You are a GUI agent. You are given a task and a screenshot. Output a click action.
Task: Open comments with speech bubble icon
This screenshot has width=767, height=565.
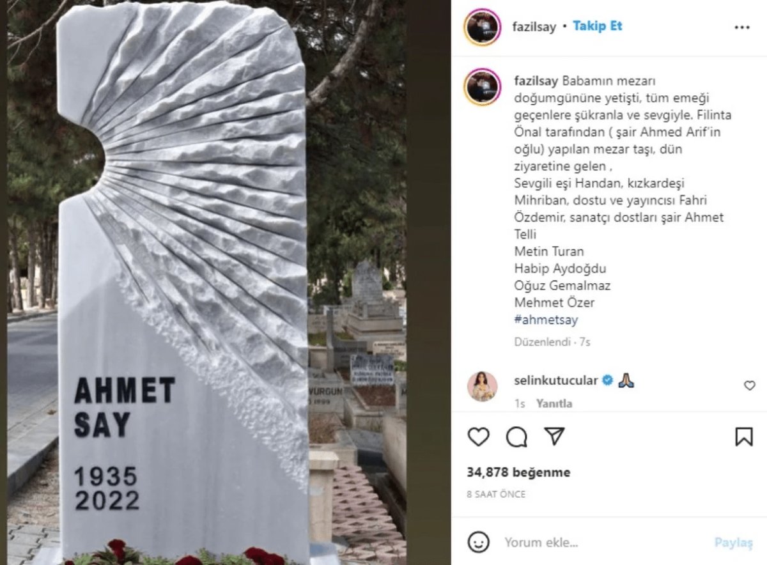516,437
